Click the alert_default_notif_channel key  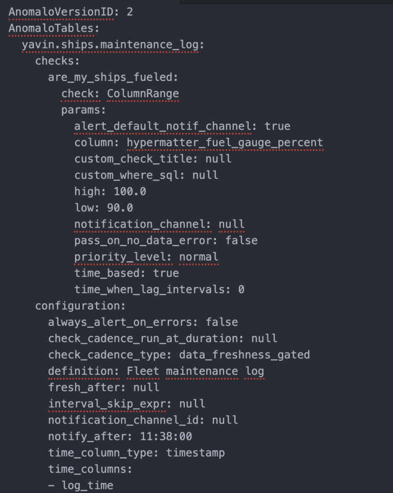pyautogui.click(x=163, y=126)
